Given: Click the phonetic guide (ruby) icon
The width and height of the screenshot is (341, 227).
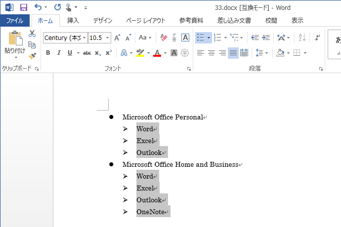Looking at the screenshot, I should pyautogui.click(x=174, y=38).
